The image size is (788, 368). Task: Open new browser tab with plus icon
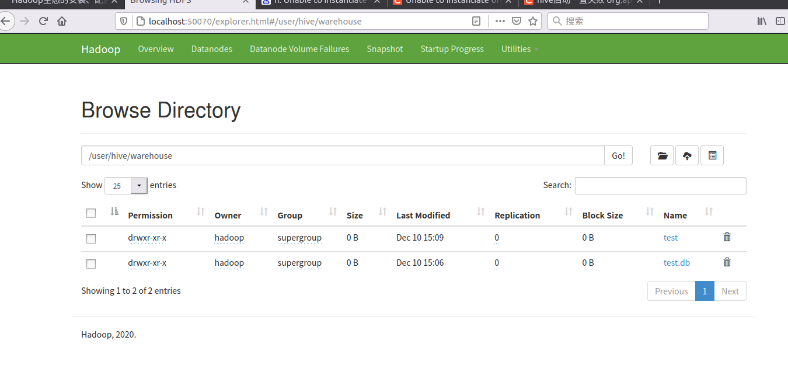[x=660, y=2]
